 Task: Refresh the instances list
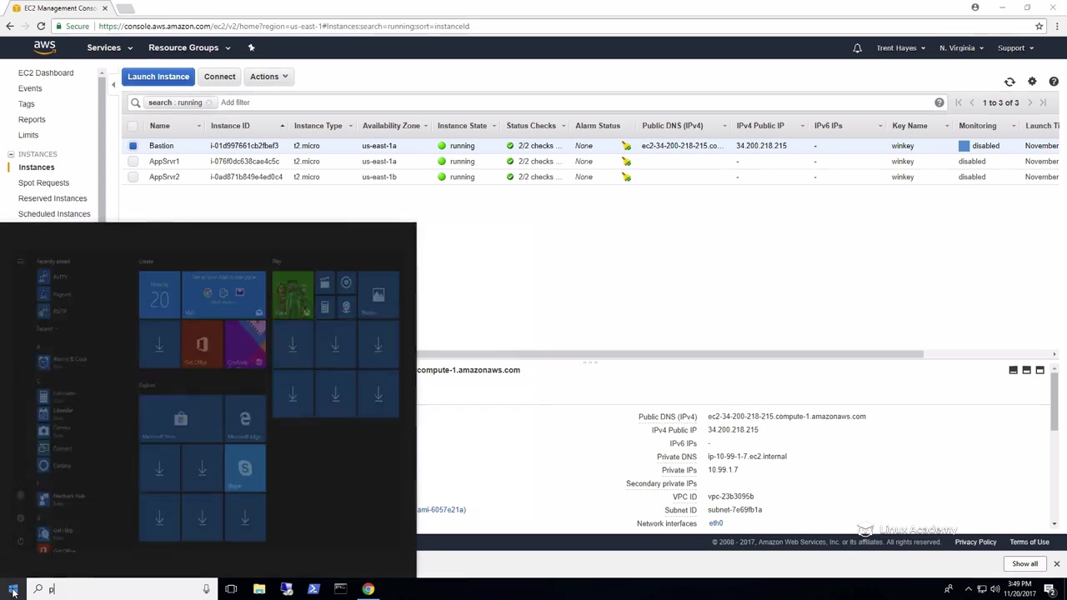tap(1009, 82)
